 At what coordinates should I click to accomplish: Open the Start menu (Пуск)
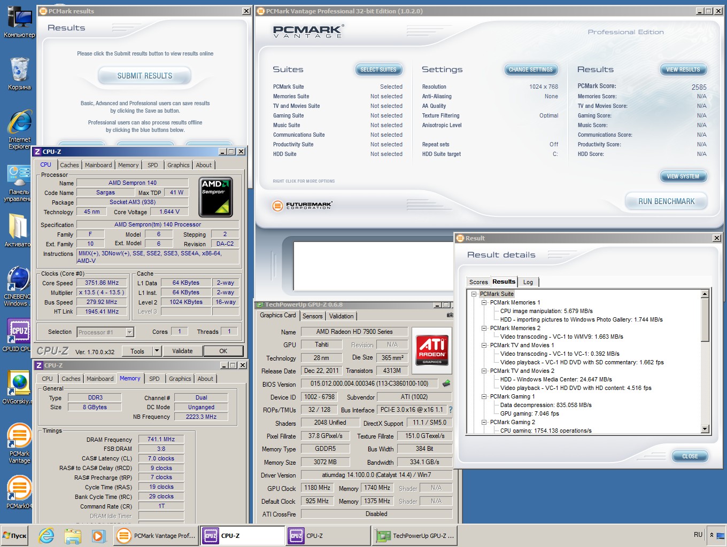point(14,536)
